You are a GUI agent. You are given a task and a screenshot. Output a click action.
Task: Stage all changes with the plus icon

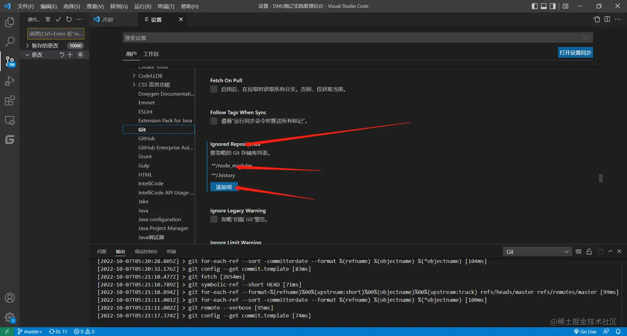[70, 55]
